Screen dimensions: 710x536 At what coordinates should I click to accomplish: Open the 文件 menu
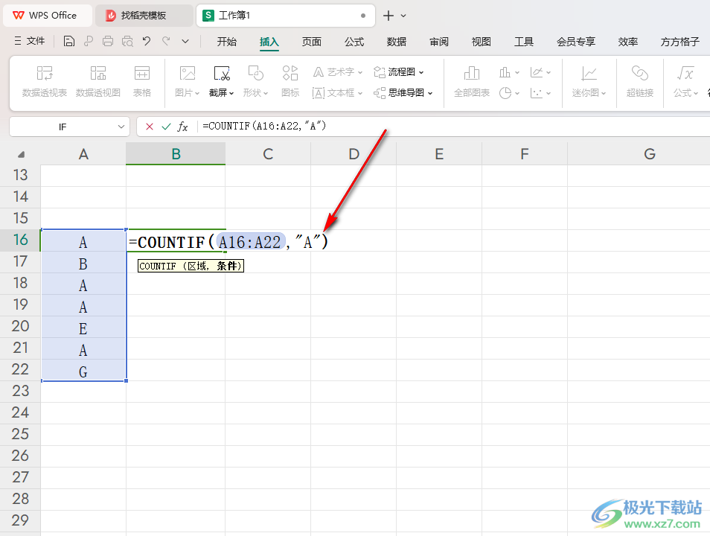[30, 41]
